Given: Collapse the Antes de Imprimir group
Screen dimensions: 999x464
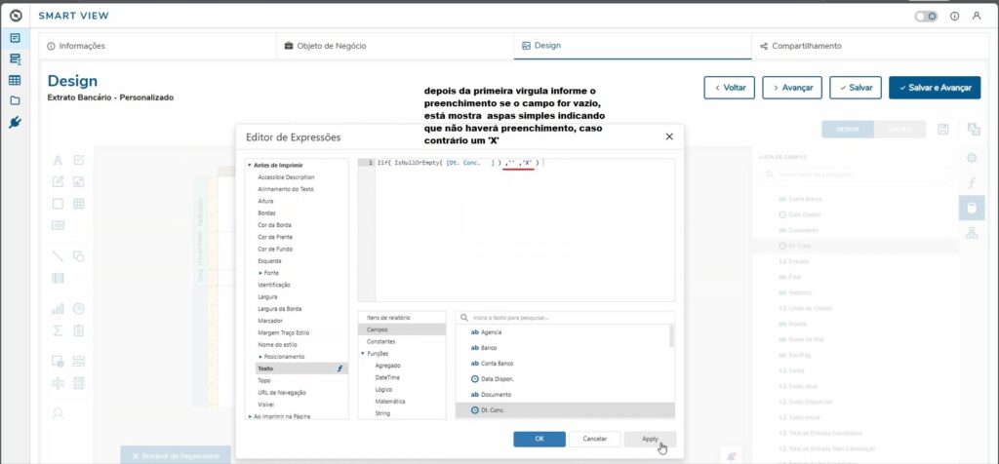Looking at the screenshot, I should [249, 166].
